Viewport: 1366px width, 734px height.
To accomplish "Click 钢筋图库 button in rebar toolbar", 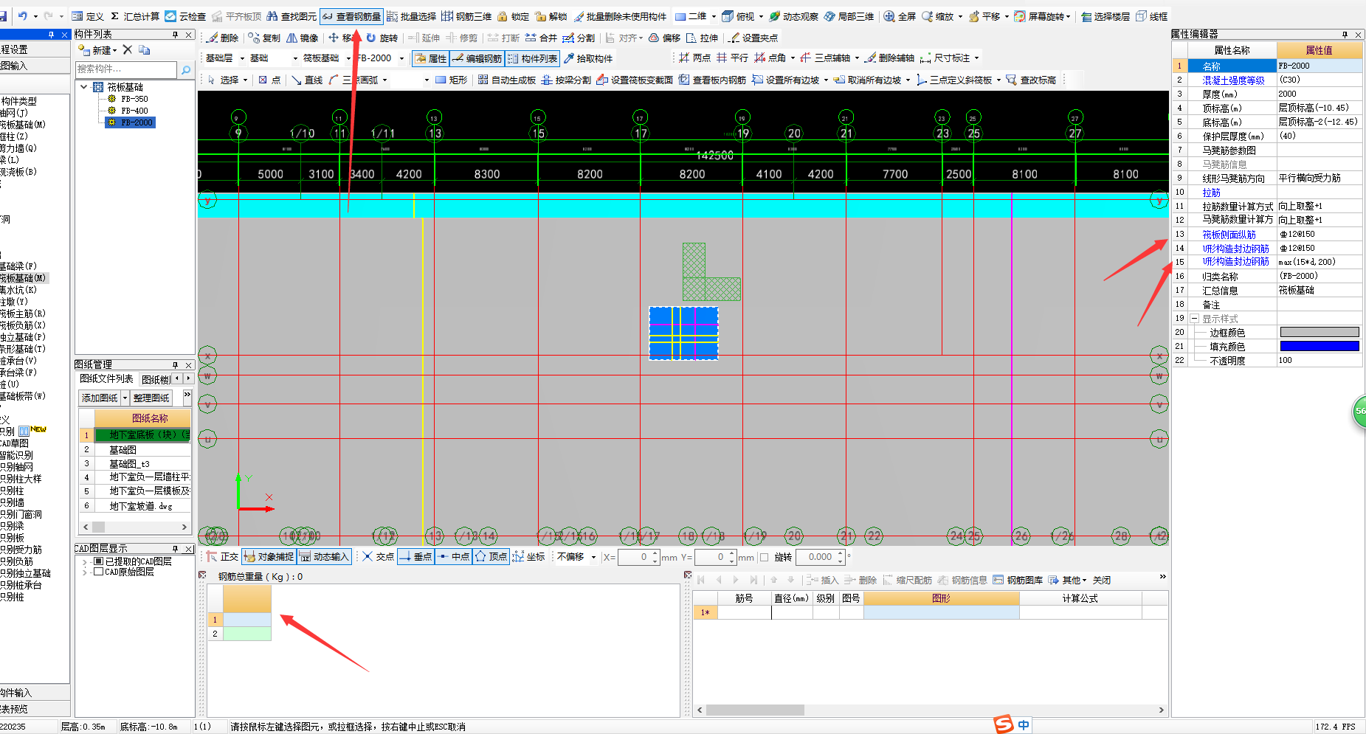I will click(x=1018, y=581).
